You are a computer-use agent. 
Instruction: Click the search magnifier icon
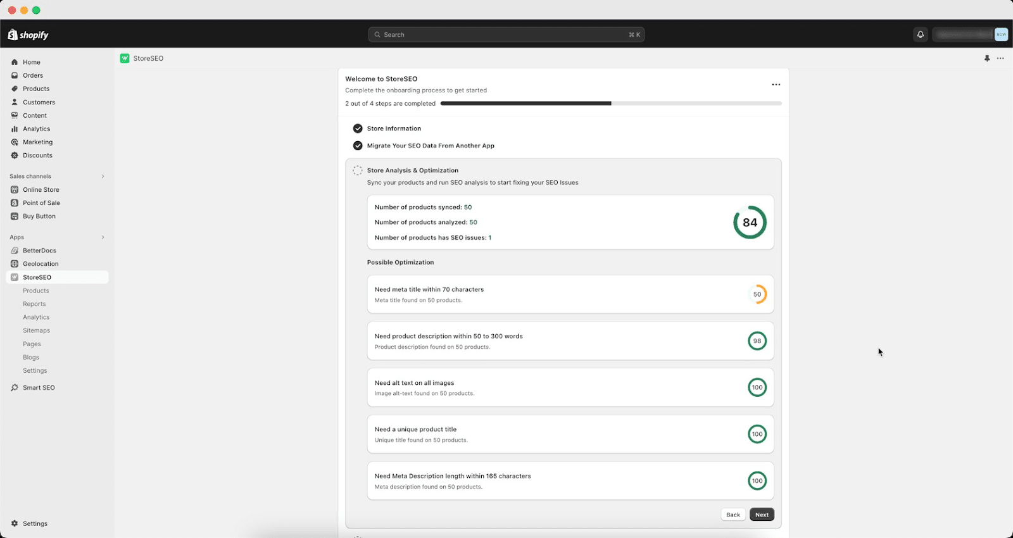377,35
